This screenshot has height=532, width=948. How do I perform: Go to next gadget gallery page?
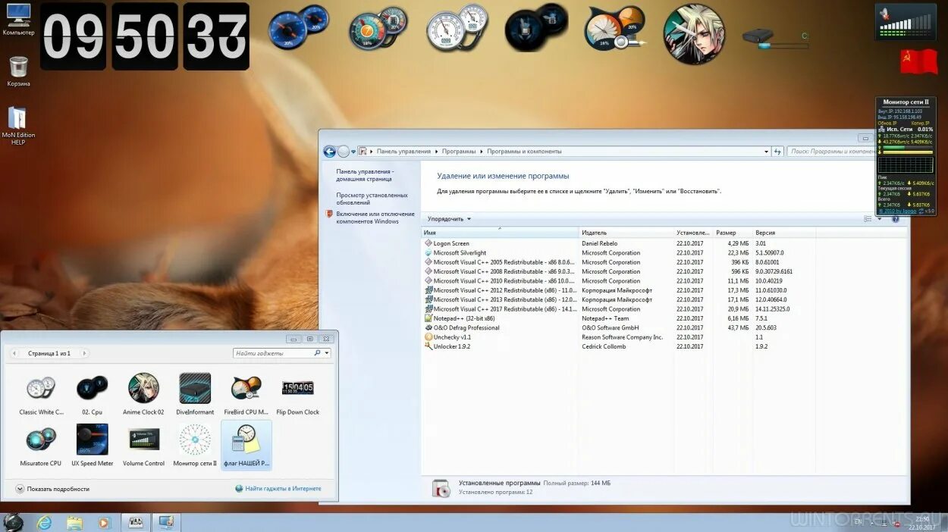(x=84, y=353)
